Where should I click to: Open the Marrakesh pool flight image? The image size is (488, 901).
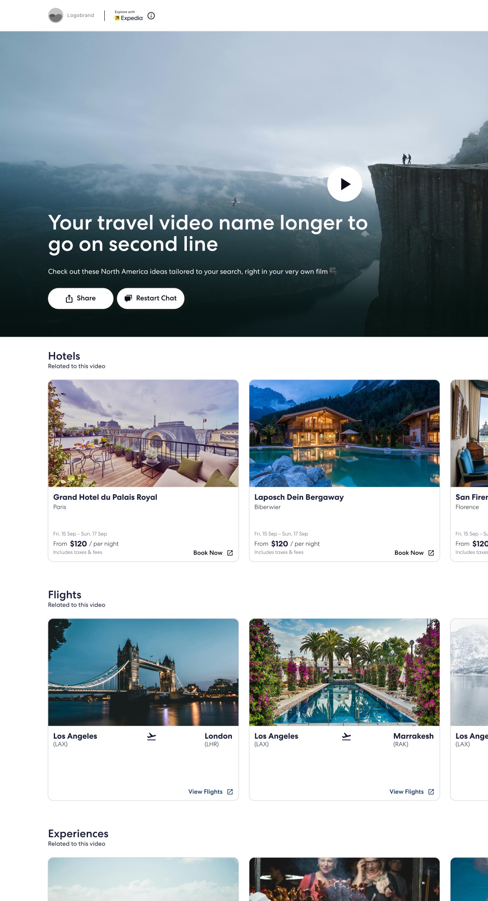pyautogui.click(x=345, y=672)
